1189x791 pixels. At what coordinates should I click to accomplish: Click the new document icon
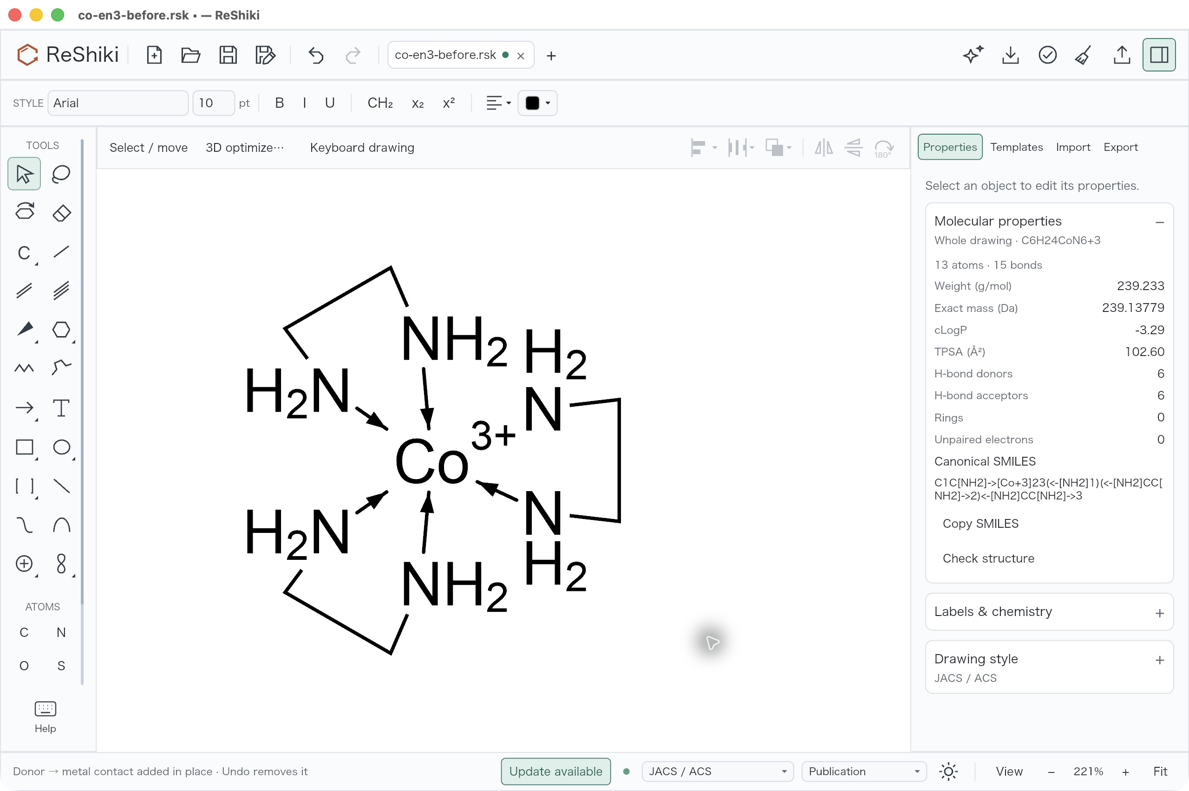pos(154,55)
